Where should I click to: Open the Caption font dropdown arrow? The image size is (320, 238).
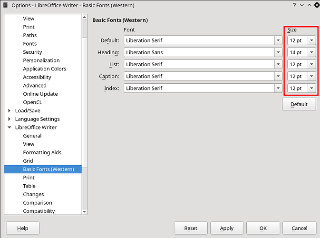278,77
